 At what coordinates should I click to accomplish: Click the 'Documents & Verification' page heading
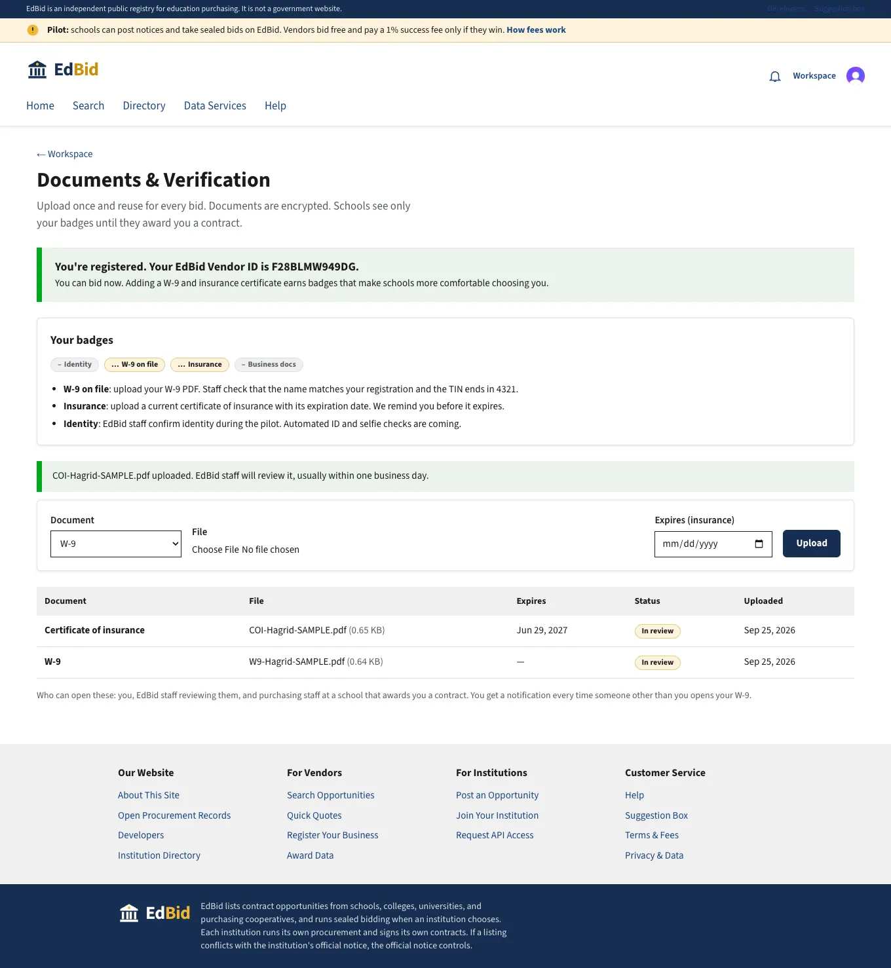tap(153, 180)
